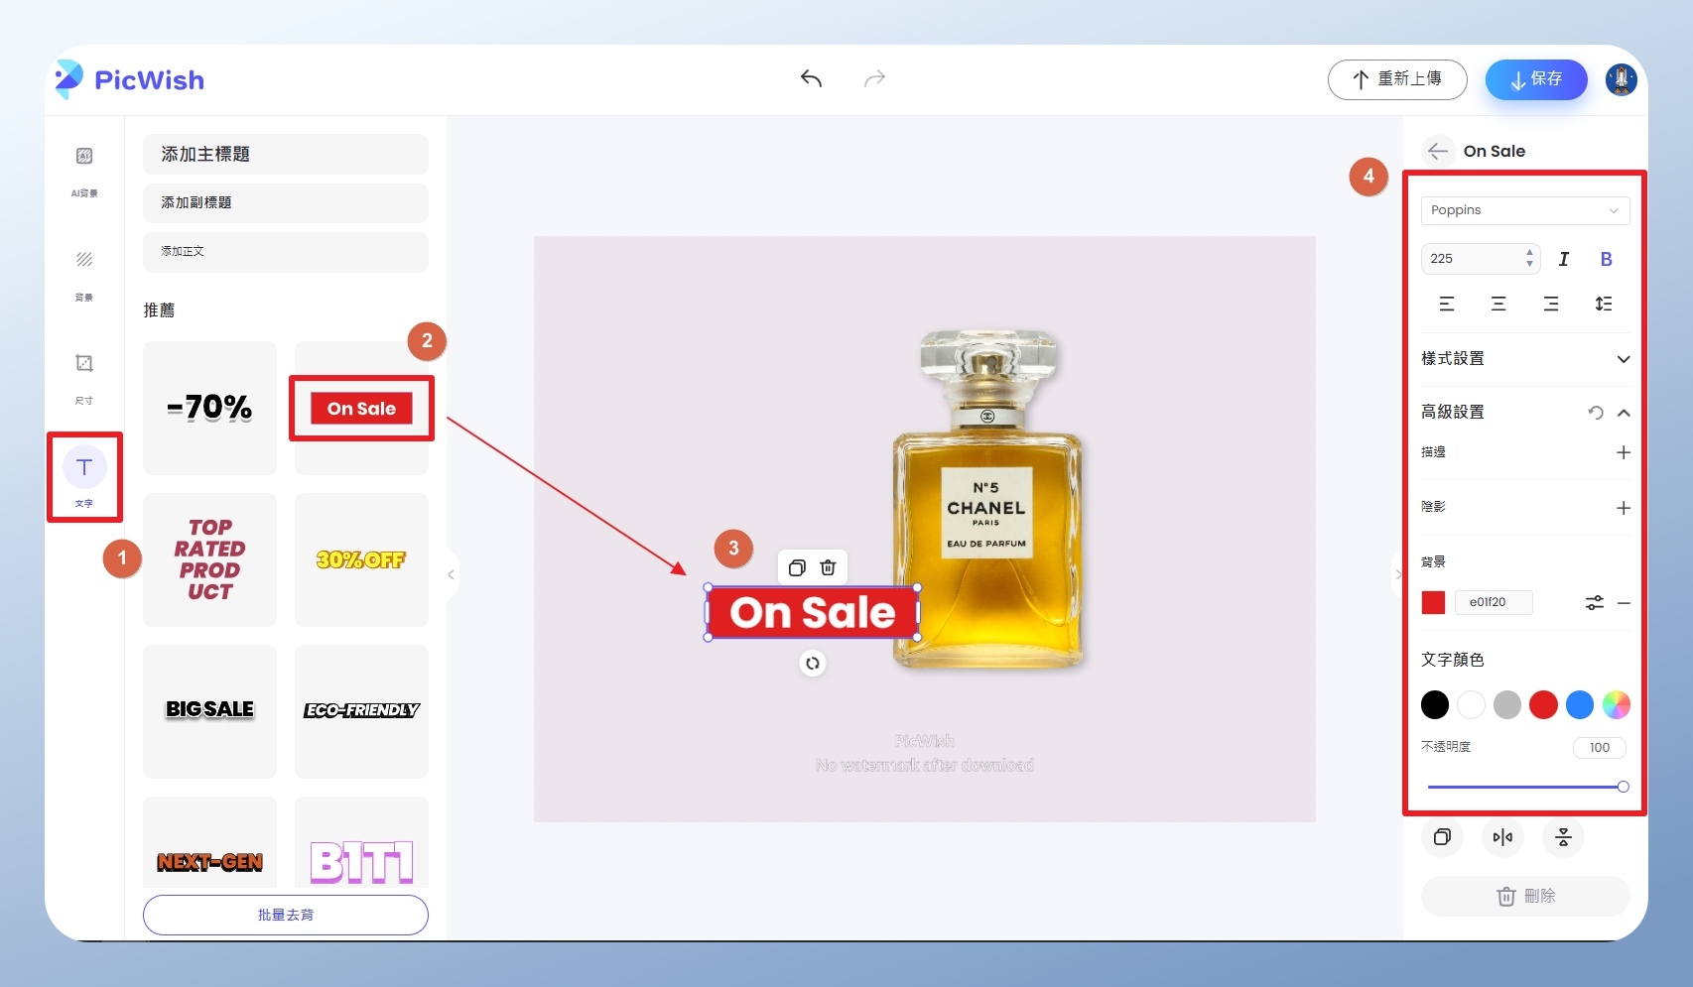Open the Poppins font dropdown
Viewport: 1693px width, 987px height.
point(1524,210)
